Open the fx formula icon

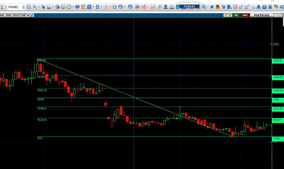160,7
